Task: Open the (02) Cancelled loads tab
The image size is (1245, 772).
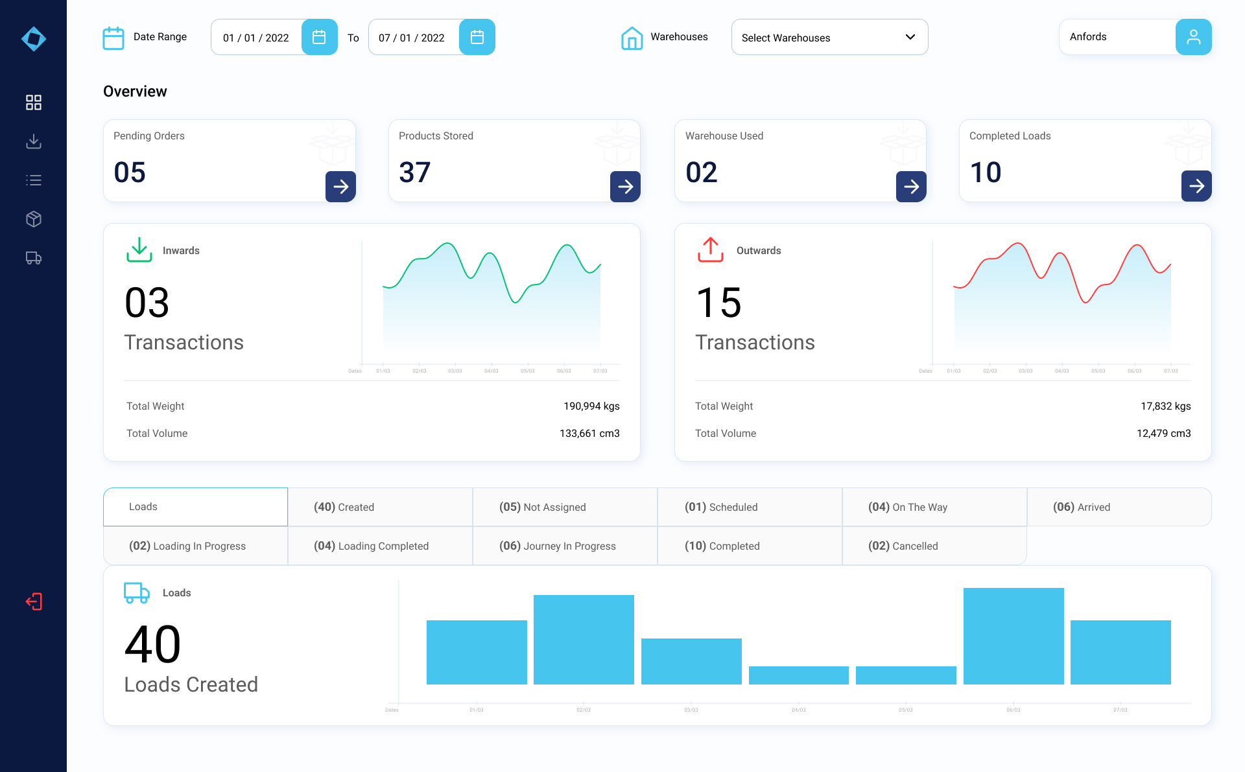Action: pos(934,546)
